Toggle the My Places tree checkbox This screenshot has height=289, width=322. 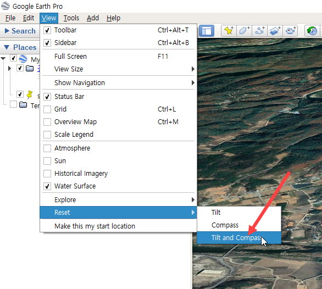click(13, 58)
